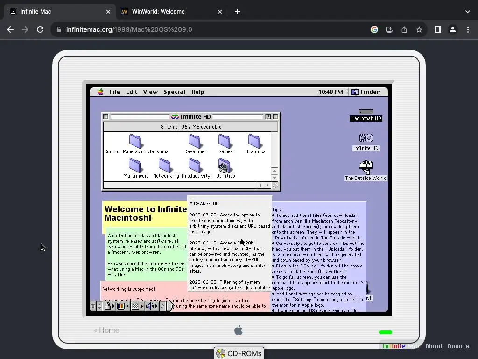Open the View menu
The image size is (478, 359).
(150, 92)
